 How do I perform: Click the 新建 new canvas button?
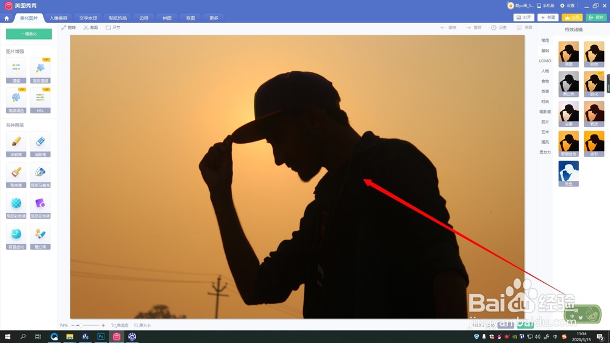pyautogui.click(x=548, y=18)
